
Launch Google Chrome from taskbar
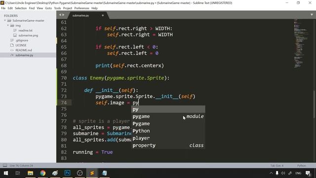pyautogui.click(x=43, y=173)
